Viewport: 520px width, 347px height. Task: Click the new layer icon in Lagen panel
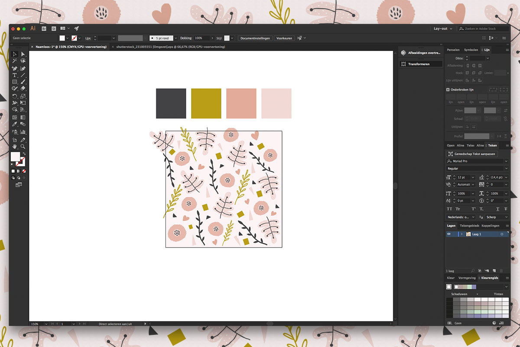click(x=494, y=271)
